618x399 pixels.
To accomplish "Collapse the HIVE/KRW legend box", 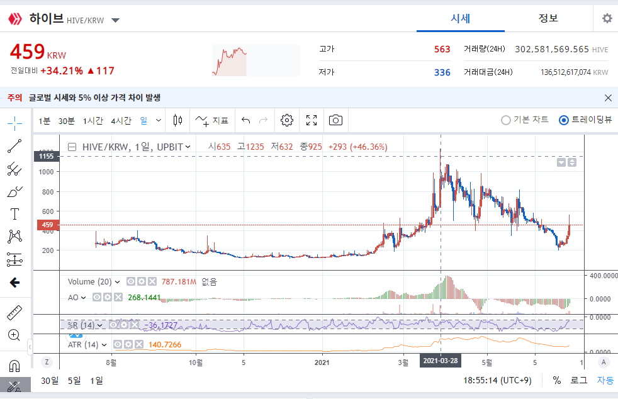I will [72, 147].
